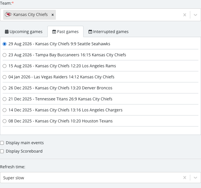Select the 23 Aug 2026 Tampa Bay Buccaneers game
201x188 pixels.
[x=4, y=55]
